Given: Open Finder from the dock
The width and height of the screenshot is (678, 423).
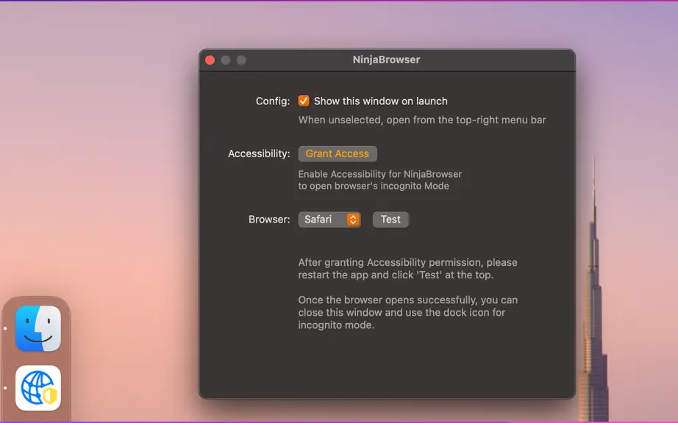Looking at the screenshot, I should click(38, 328).
